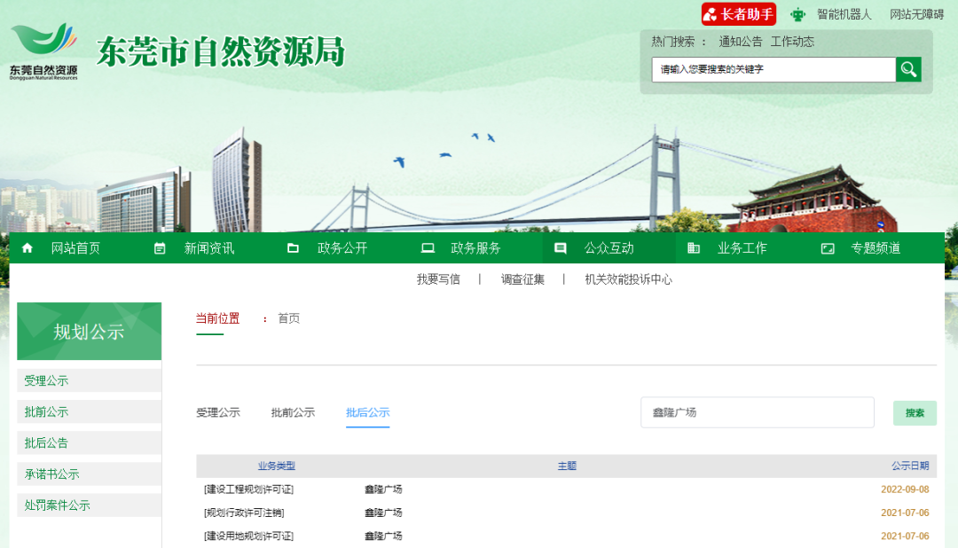
Task: Click the green 搜索 button
Action: [915, 413]
